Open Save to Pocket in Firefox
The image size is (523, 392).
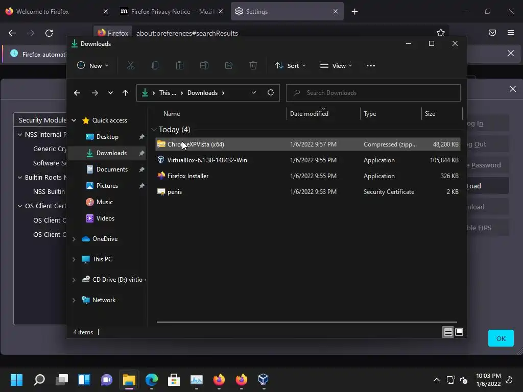(x=492, y=33)
